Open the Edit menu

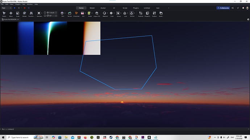[x=7, y=4]
